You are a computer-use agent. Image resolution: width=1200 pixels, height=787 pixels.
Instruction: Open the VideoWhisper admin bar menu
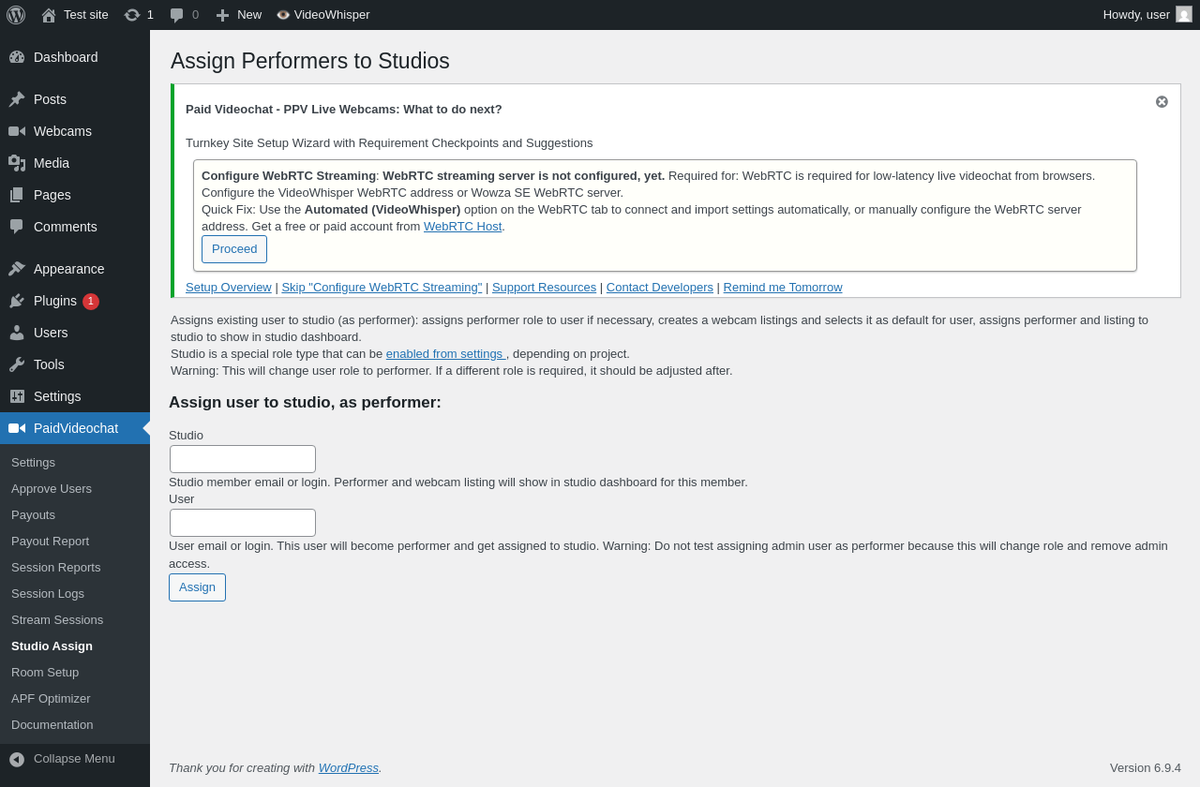(323, 15)
